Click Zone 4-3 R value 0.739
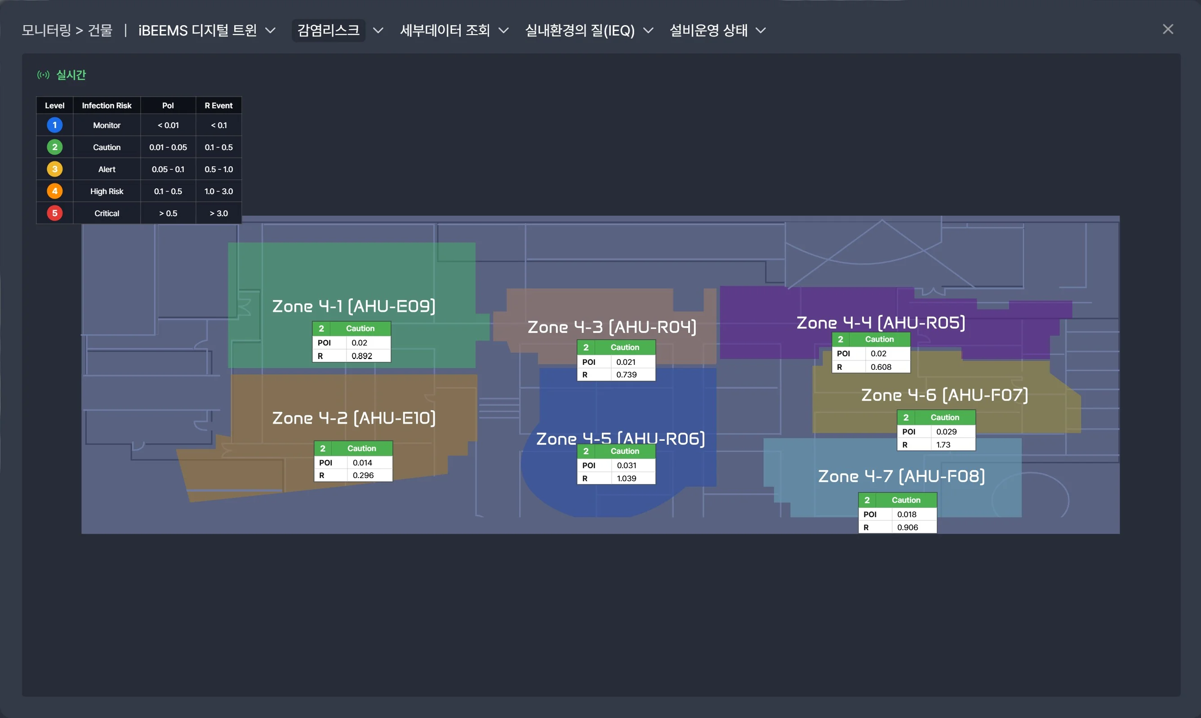The width and height of the screenshot is (1201, 718). point(627,374)
